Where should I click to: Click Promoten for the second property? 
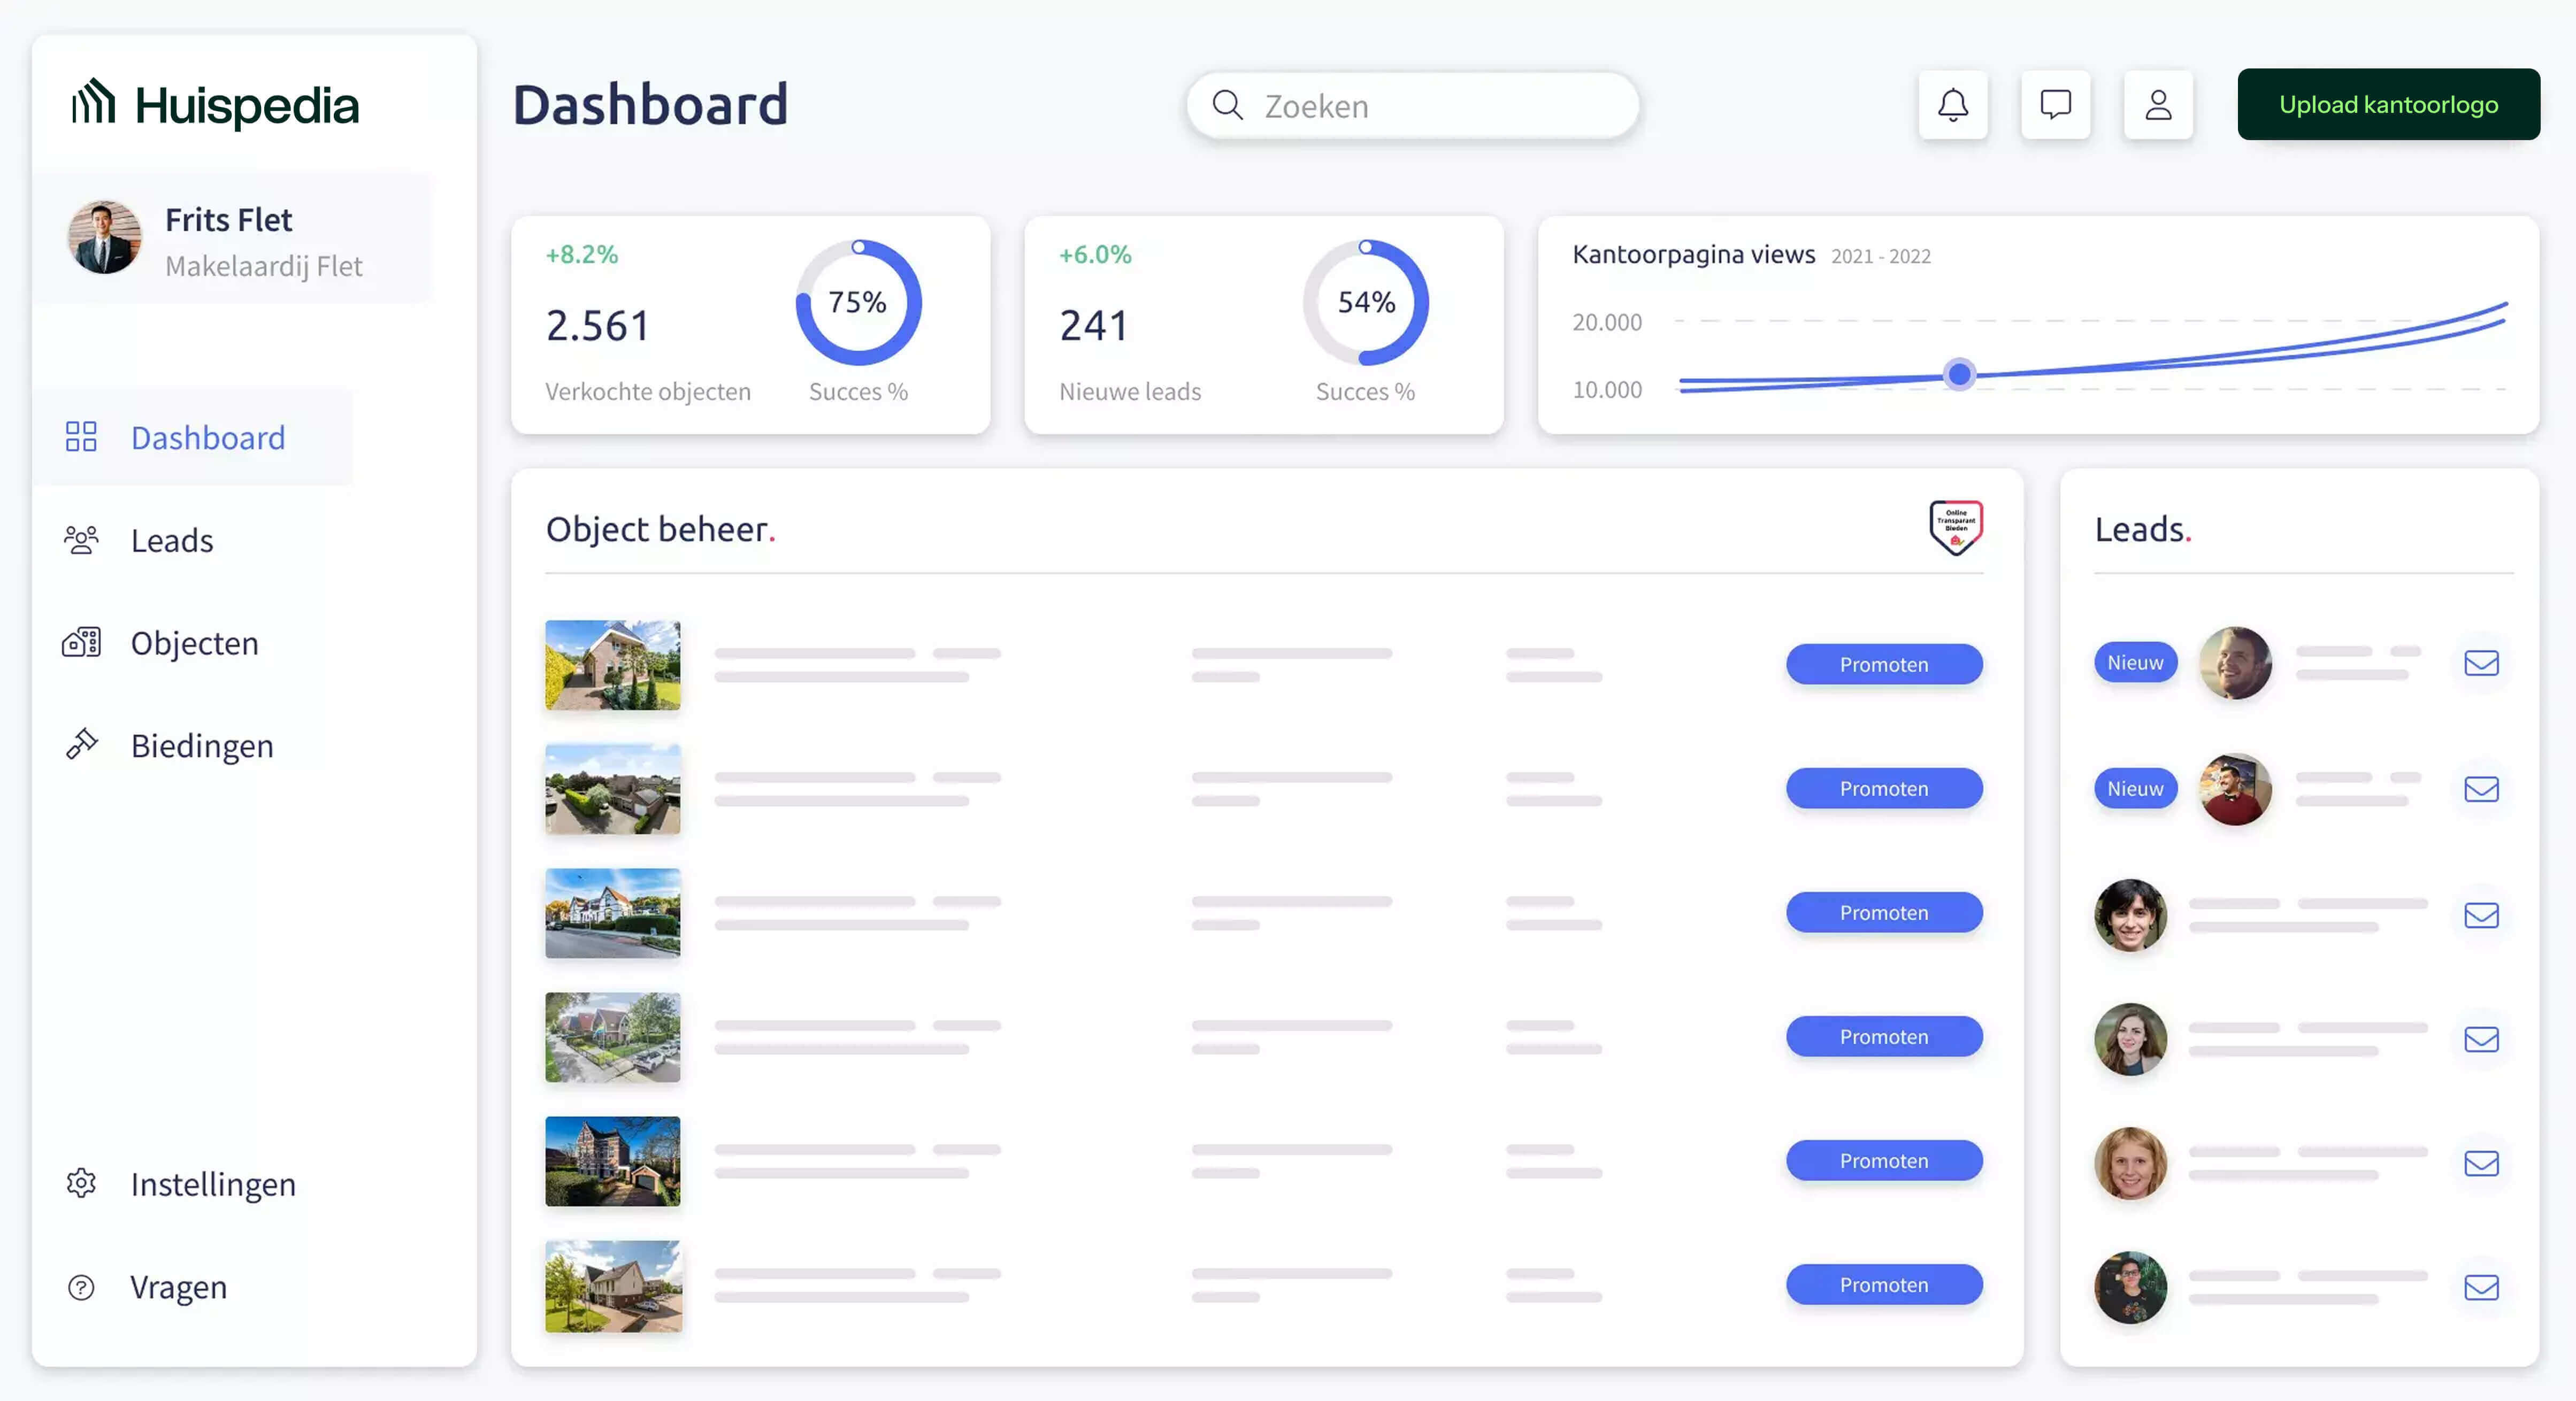(1884, 788)
